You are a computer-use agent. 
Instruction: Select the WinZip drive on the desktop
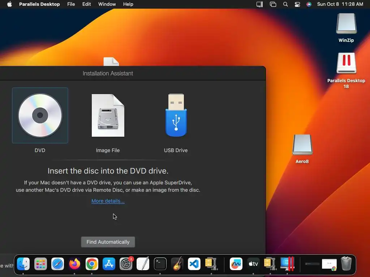click(x=346, y=23)
